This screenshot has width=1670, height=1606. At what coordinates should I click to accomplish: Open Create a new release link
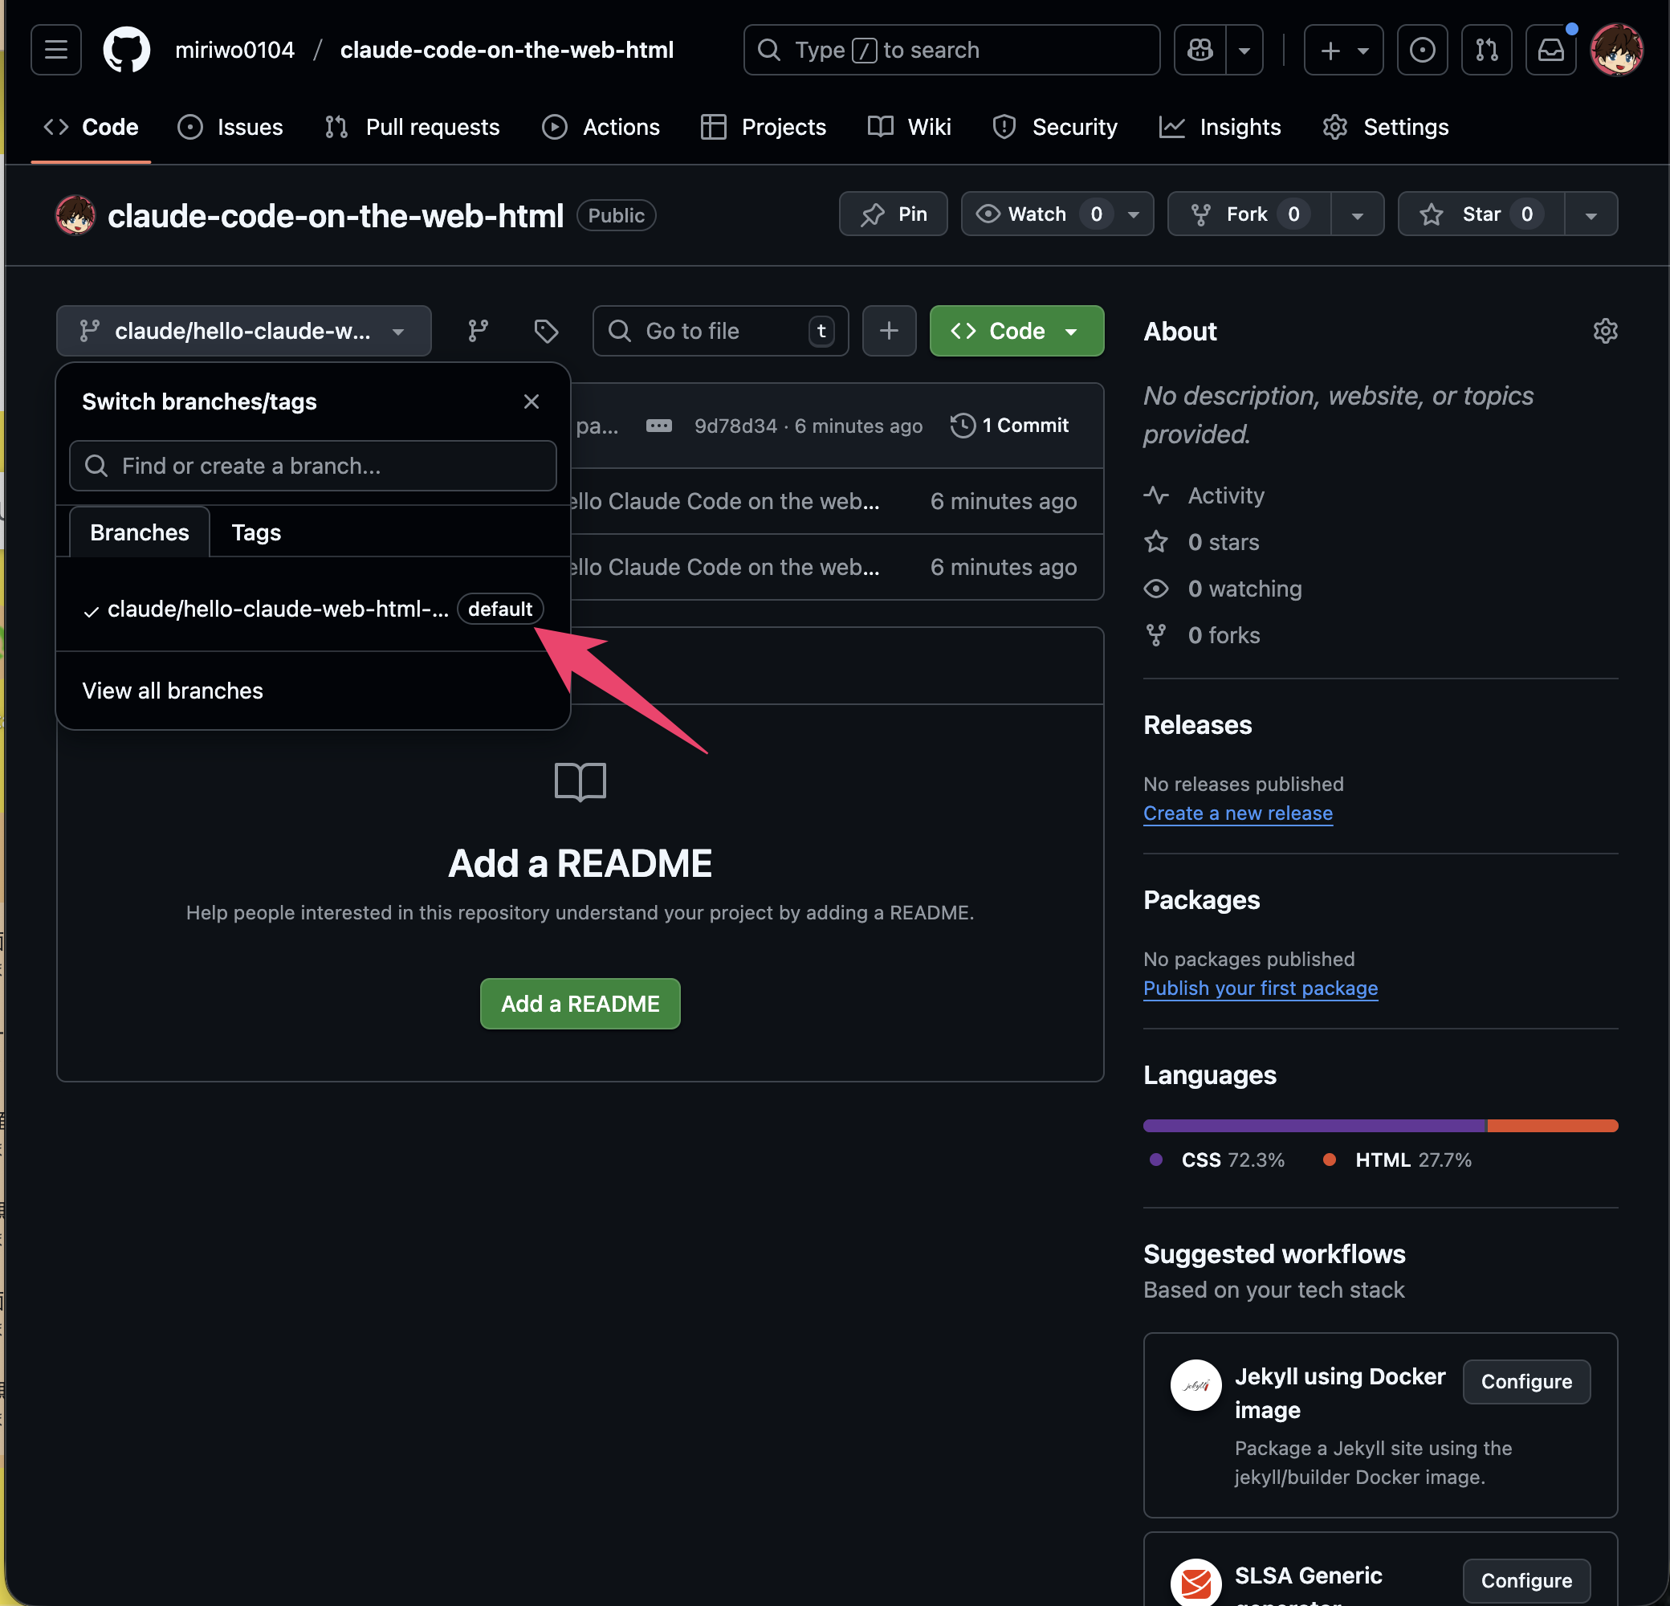[x=1237, y=813]
